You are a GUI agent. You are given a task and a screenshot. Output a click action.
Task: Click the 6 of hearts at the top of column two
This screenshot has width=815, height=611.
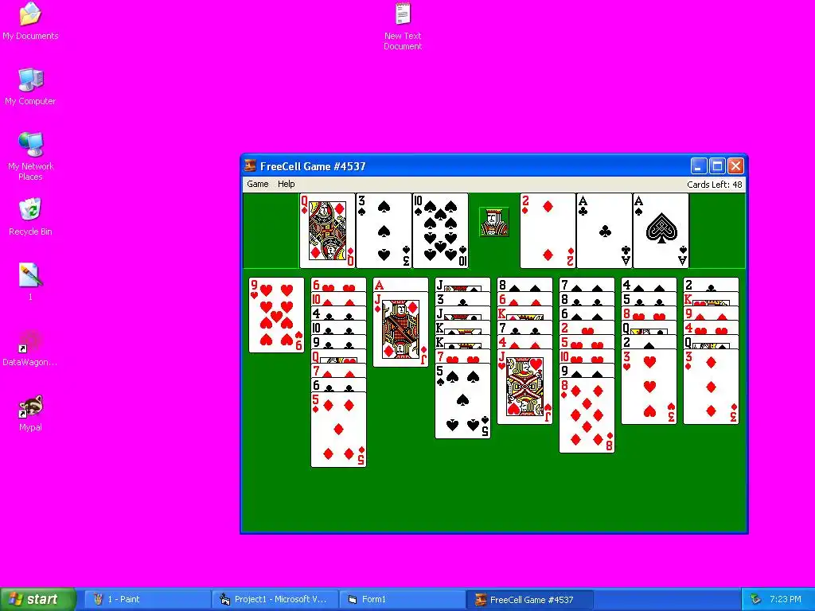338,286
